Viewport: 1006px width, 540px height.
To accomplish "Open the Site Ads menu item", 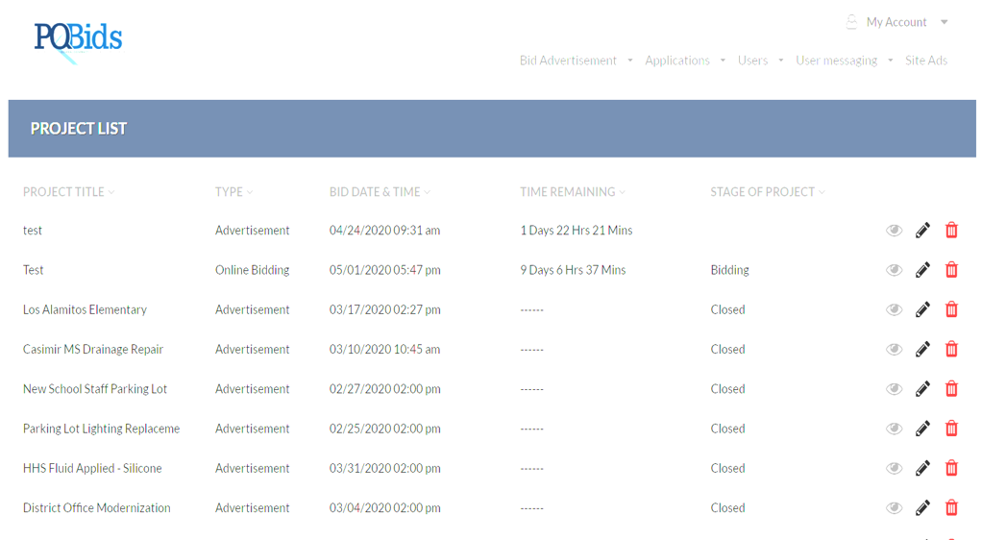I will pos(926,61).
